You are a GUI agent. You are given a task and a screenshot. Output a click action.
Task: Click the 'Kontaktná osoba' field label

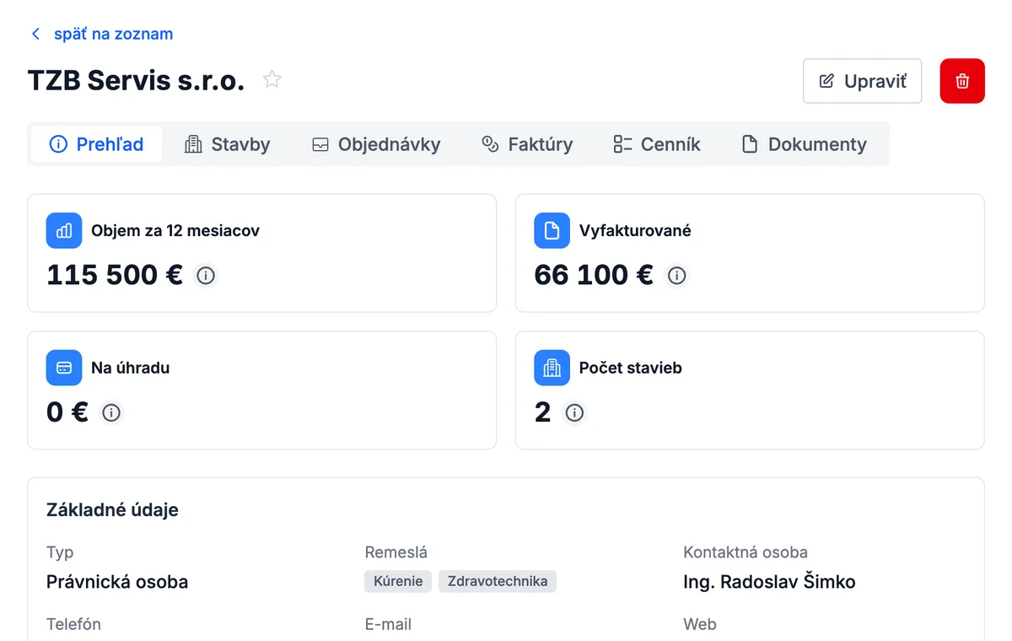pyautogui.click(x=746, y=552)
